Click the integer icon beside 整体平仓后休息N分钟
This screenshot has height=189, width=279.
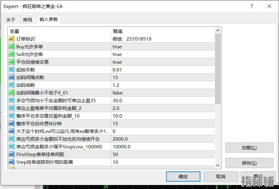click(x=11, y=123)
